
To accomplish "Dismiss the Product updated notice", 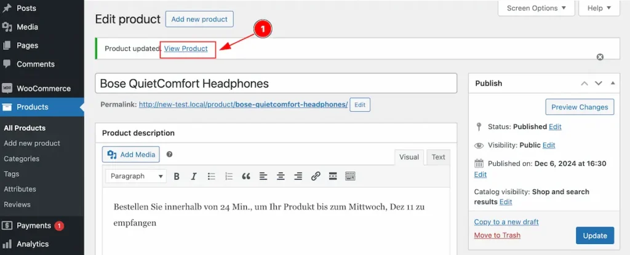I will (x=600, y=57).
